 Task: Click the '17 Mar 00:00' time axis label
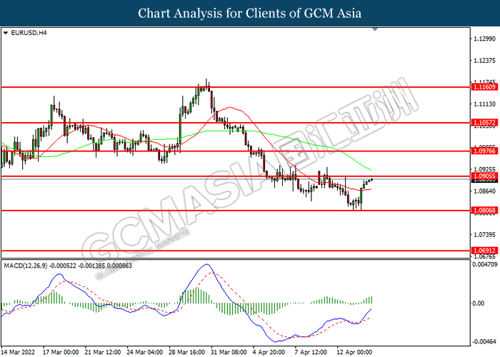click(x=61, y=352)
